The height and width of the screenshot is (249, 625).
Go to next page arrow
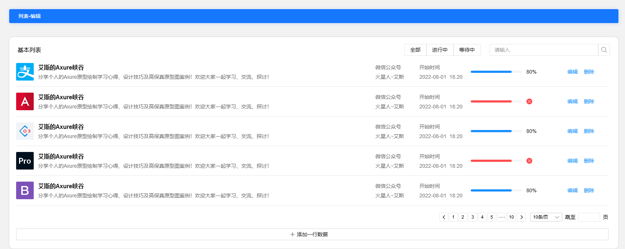(521, 217)
